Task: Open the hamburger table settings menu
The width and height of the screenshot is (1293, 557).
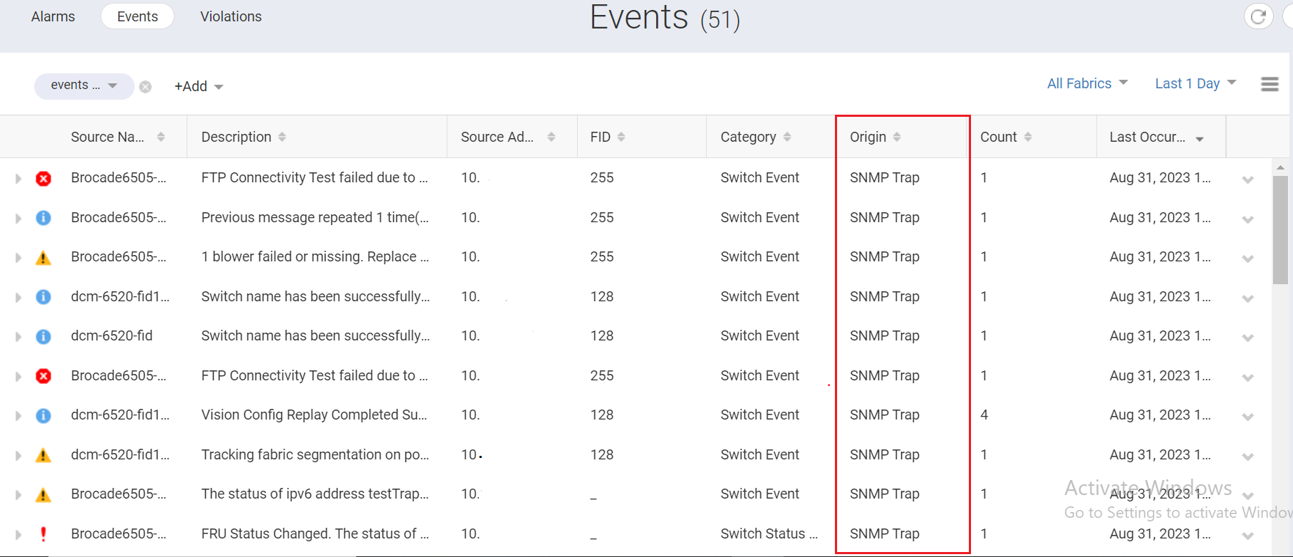Action: point(1269,85)
